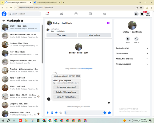This screenshot has height=123, width=154.
Task: Open the Zare - Your Perfect 1-Bed conversation
Action: (21, 36)
